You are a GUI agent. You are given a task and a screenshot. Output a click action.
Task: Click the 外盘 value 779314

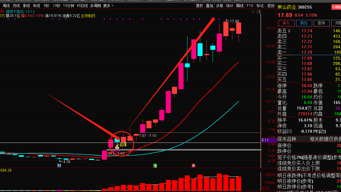[305, 114]
